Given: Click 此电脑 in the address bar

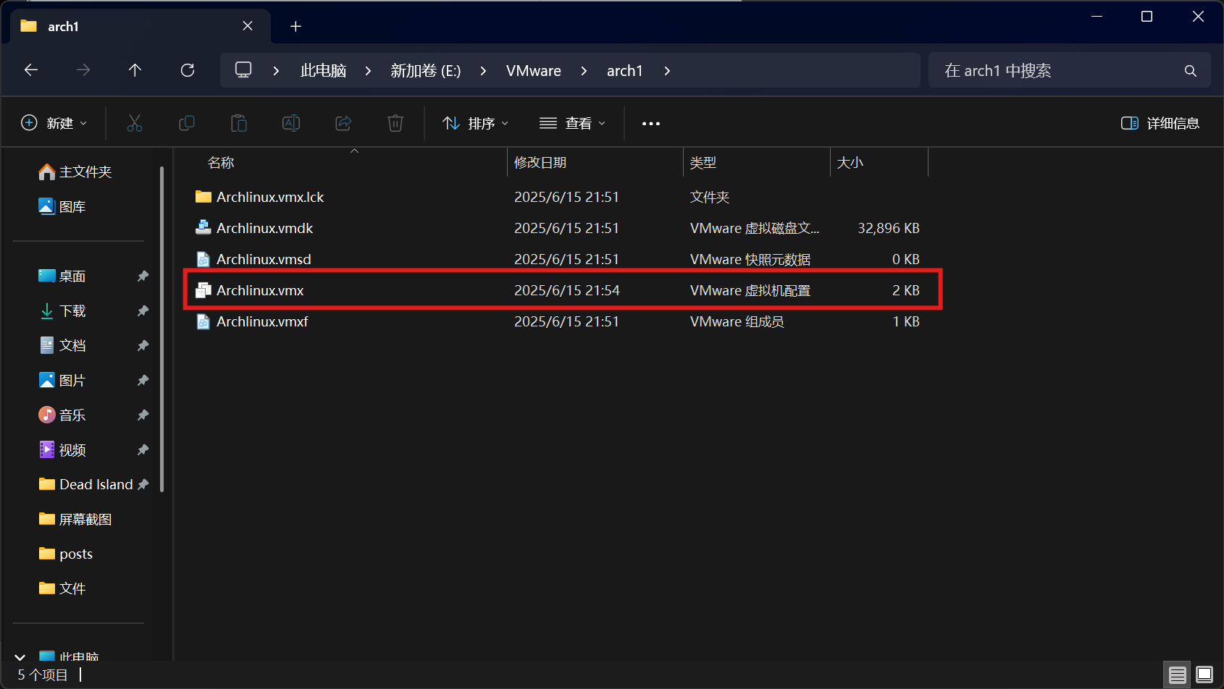Looking at the screenshot, I should pos(323,71).
